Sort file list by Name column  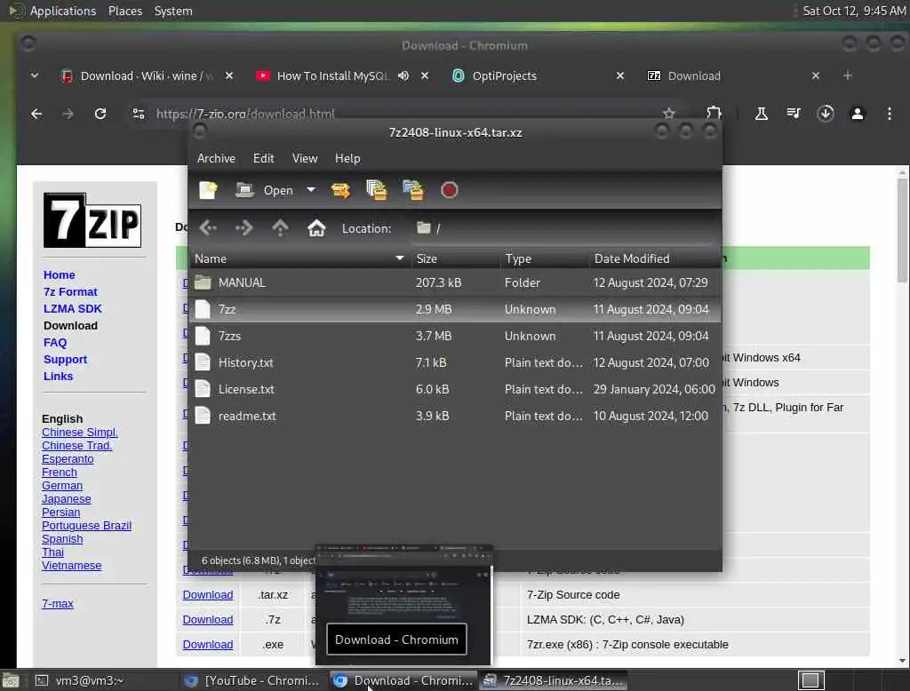click(x=299, y=258)
